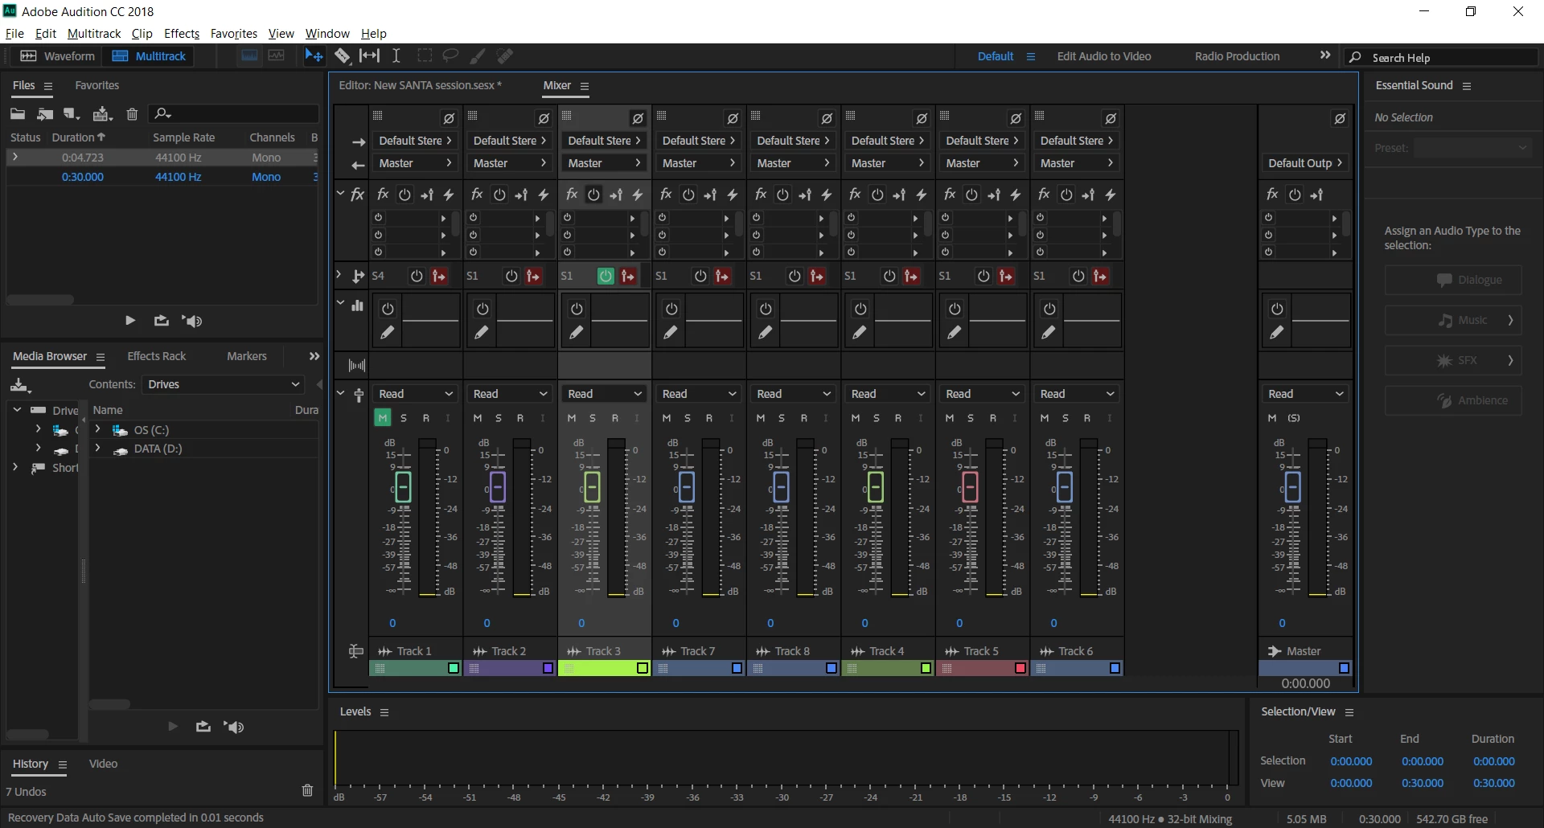
Task: Expand OS (C:) drive in Media Browser
Action: pos(98,429)
